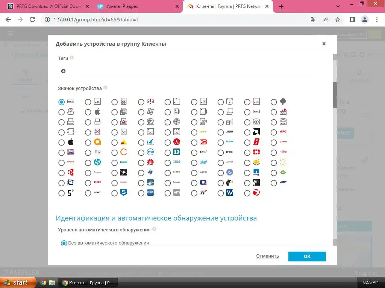Pick the blue Dell logo icon
Viewport: 385px width, 288px height.
[x=150, y=152]
